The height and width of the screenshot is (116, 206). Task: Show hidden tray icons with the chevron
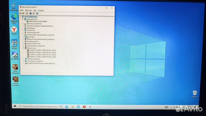click(x=171, y=107)
